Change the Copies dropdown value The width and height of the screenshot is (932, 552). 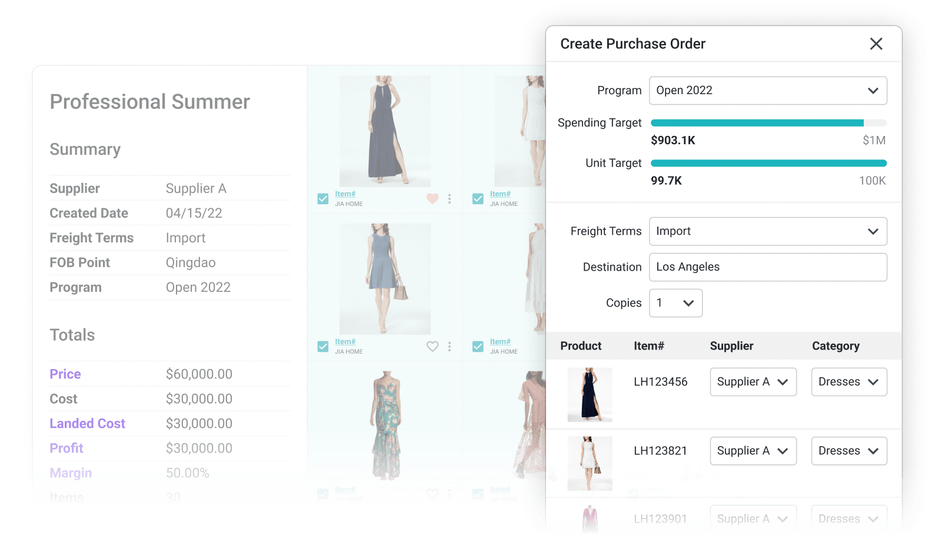pos(675,303)
